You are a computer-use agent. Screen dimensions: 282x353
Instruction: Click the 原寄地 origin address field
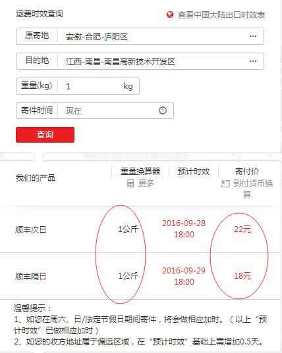(x=140, y=36)
